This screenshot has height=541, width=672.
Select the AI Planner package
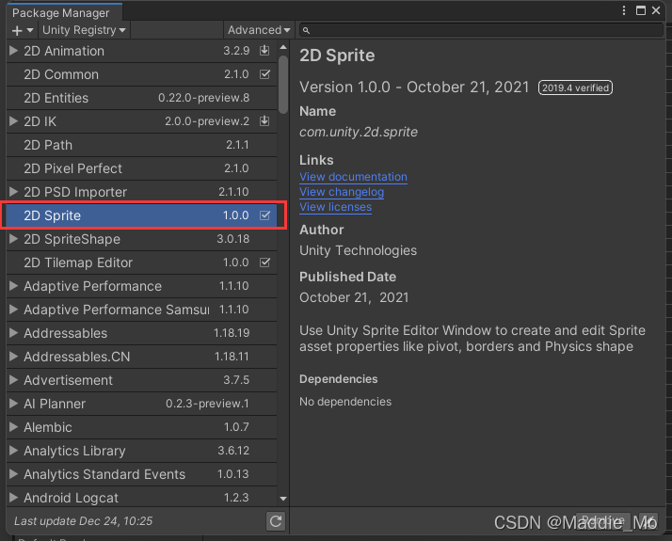point(141,404)
